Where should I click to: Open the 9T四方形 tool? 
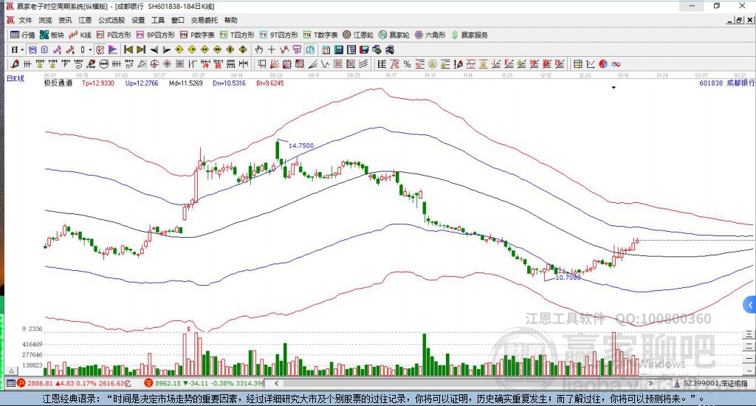[278, 35]
